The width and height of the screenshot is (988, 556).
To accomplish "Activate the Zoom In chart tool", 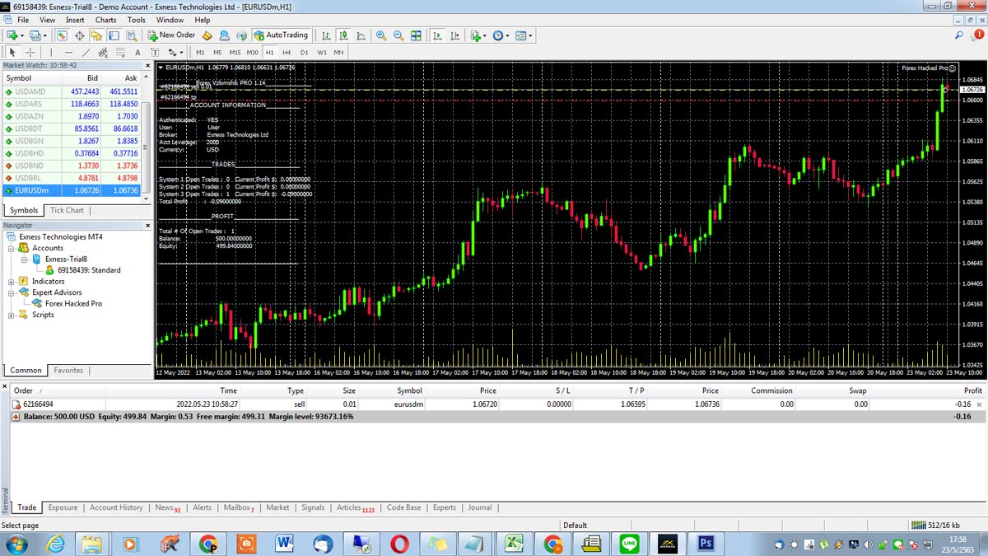I will coord(380,35).
